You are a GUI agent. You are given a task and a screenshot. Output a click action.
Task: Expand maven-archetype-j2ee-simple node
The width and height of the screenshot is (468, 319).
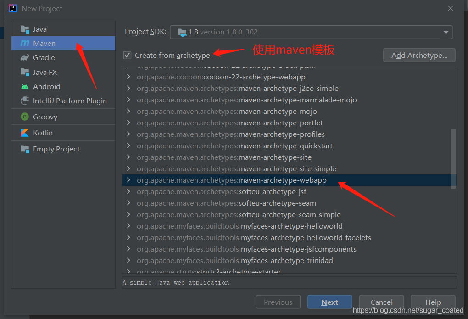click(x=128, y=88)
